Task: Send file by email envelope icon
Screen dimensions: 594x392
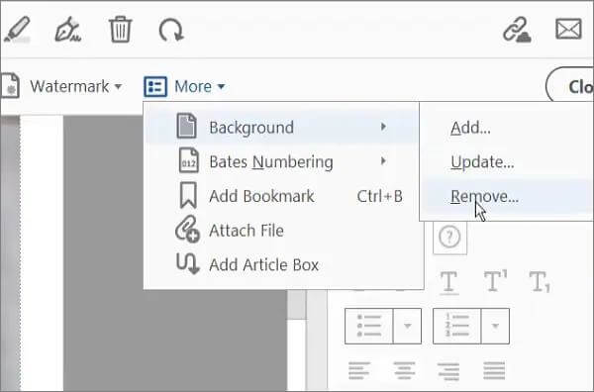Action: pos(568,29)
